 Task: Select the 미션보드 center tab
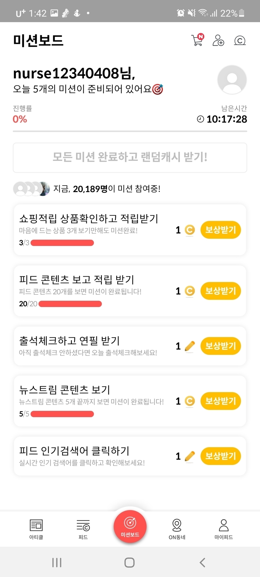click(x=130, y=526)
